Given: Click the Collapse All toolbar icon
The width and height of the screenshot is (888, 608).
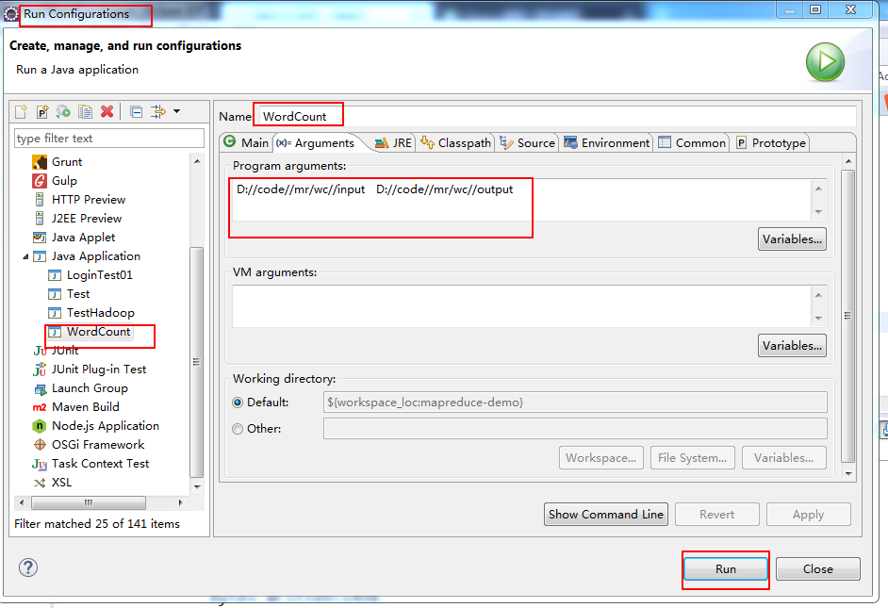Looking at the screenshot, I should 136,111.
